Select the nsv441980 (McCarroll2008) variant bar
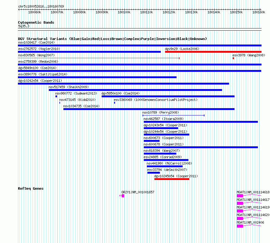Image resolution: width=270 pixels, height=243 pixels. click(x=165, y=166)
